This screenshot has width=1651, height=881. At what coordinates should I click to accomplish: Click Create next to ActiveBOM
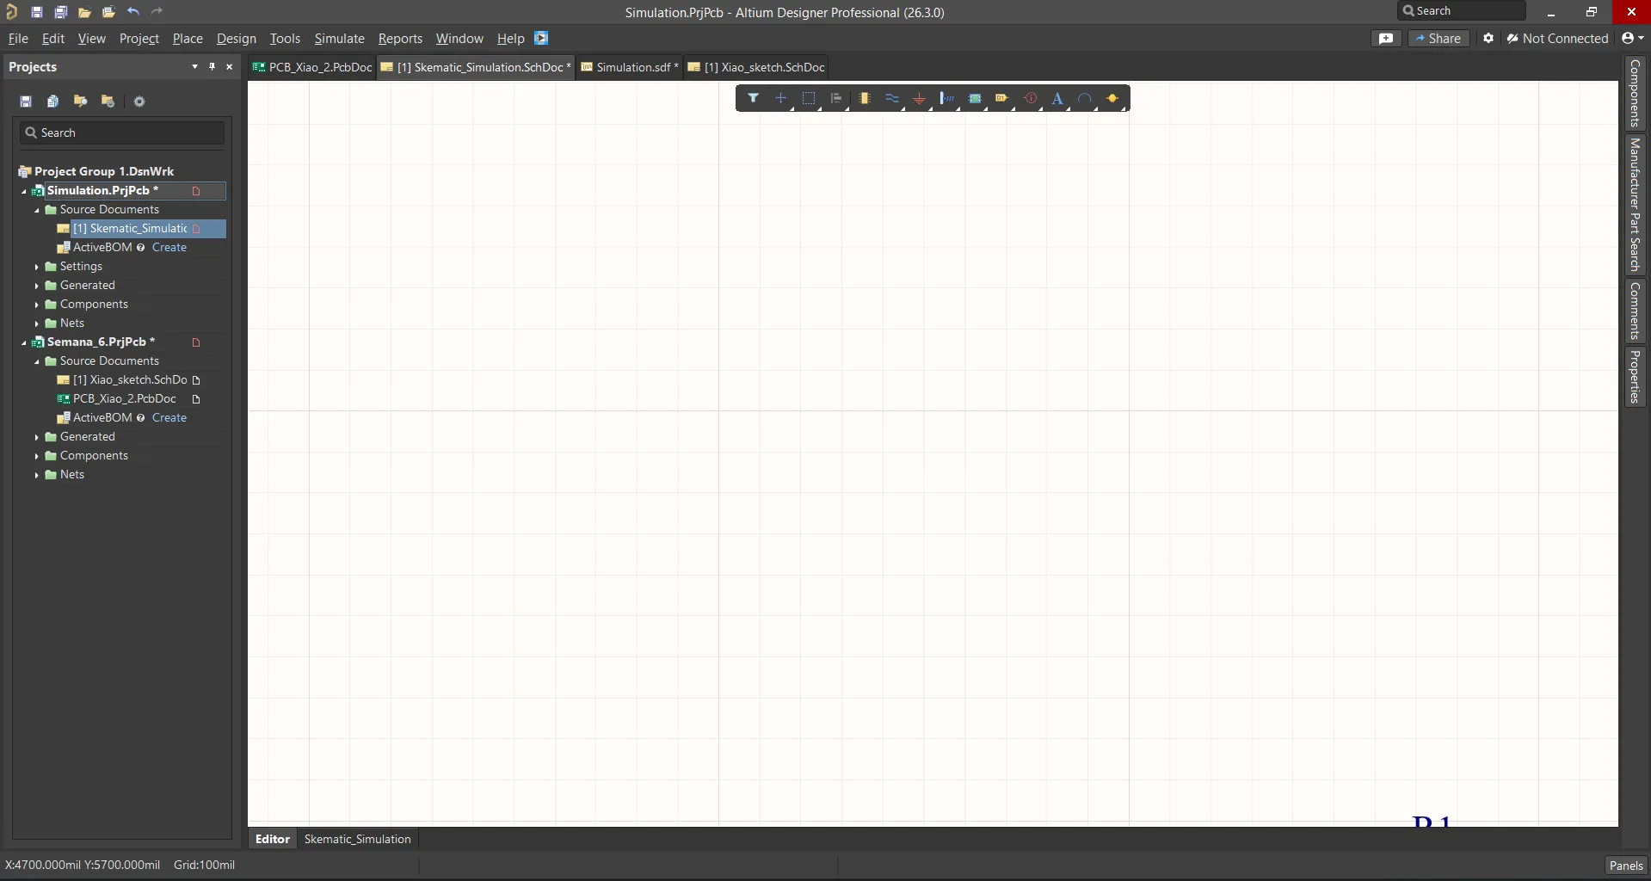(x=170, y=247)
